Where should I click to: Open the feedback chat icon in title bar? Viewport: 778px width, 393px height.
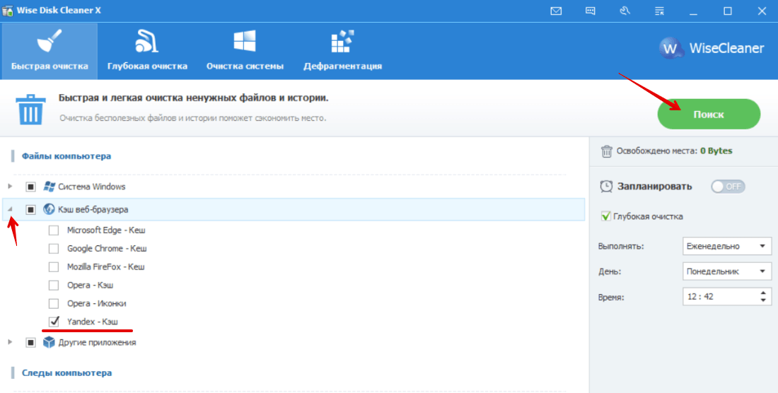pyautogui.click(x=591, y=11)
